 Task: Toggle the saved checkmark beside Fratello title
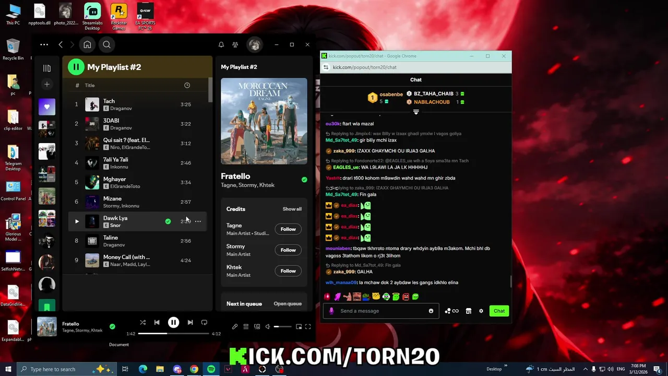(x=304, y=180)
